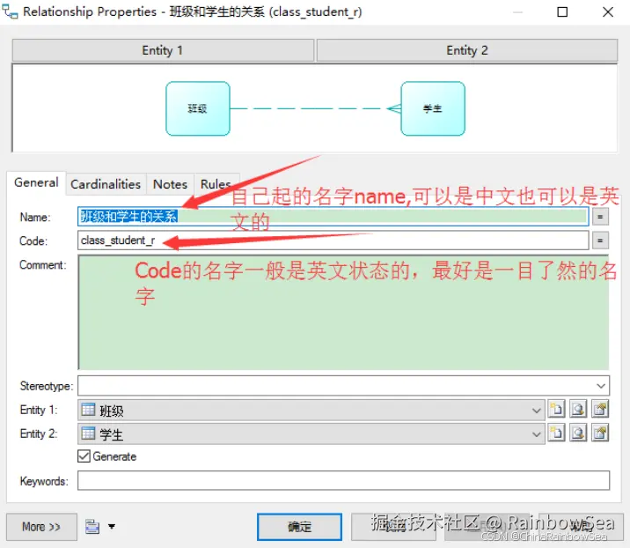This screenshot has width=630, height=548.
Task: Click the More >> button
Action: [41, 527]
